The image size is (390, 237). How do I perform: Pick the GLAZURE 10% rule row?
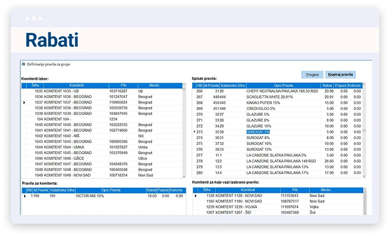point(259,126)
